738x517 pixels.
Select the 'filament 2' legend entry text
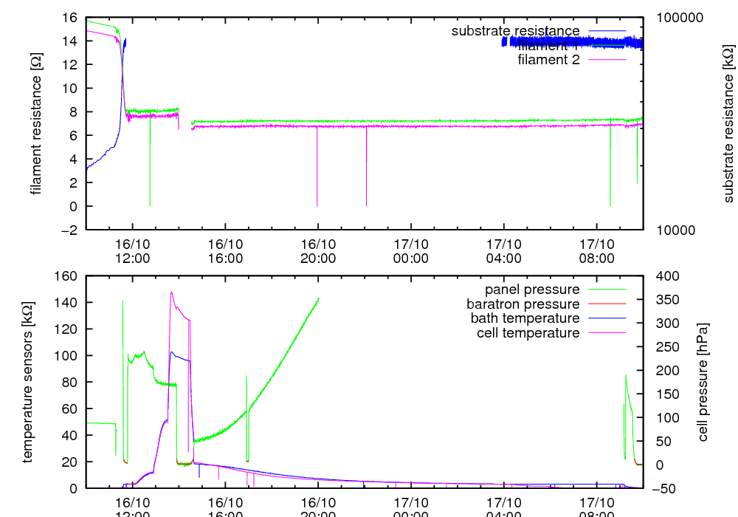tap(548, 59)
